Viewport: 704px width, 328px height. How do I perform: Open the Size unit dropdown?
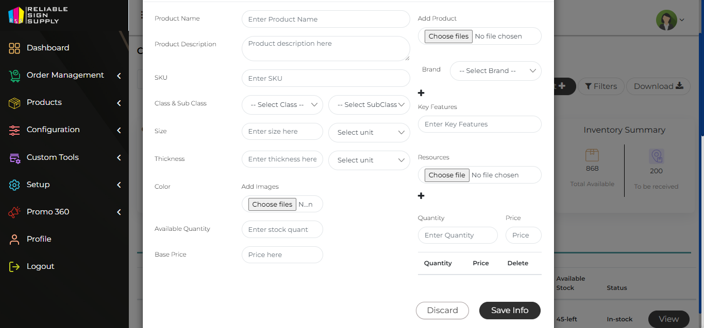369,133
